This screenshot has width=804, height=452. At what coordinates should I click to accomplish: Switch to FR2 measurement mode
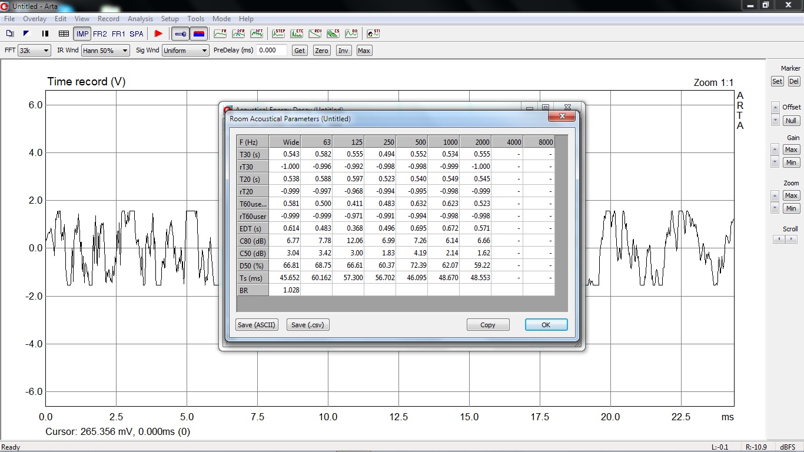pos(100,34)
